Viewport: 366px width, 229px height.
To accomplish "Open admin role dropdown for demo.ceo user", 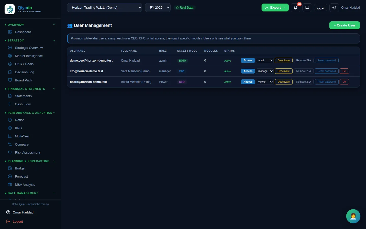I will coord(265,61).
